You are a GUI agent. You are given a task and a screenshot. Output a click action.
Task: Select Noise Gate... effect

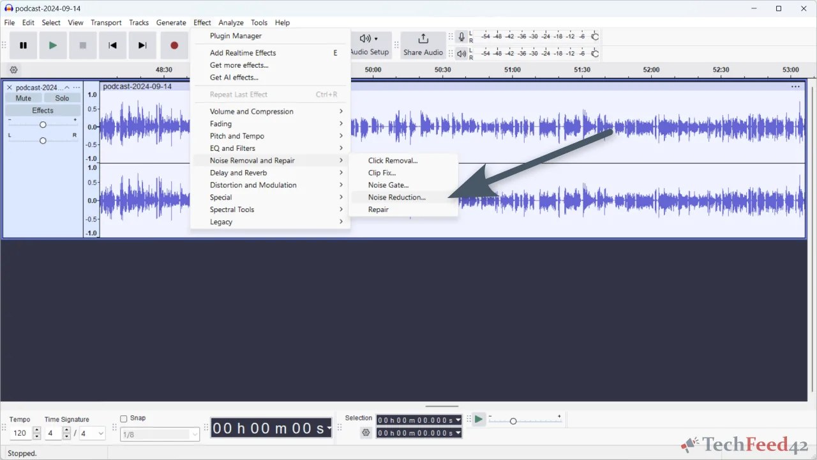(403, 185)
